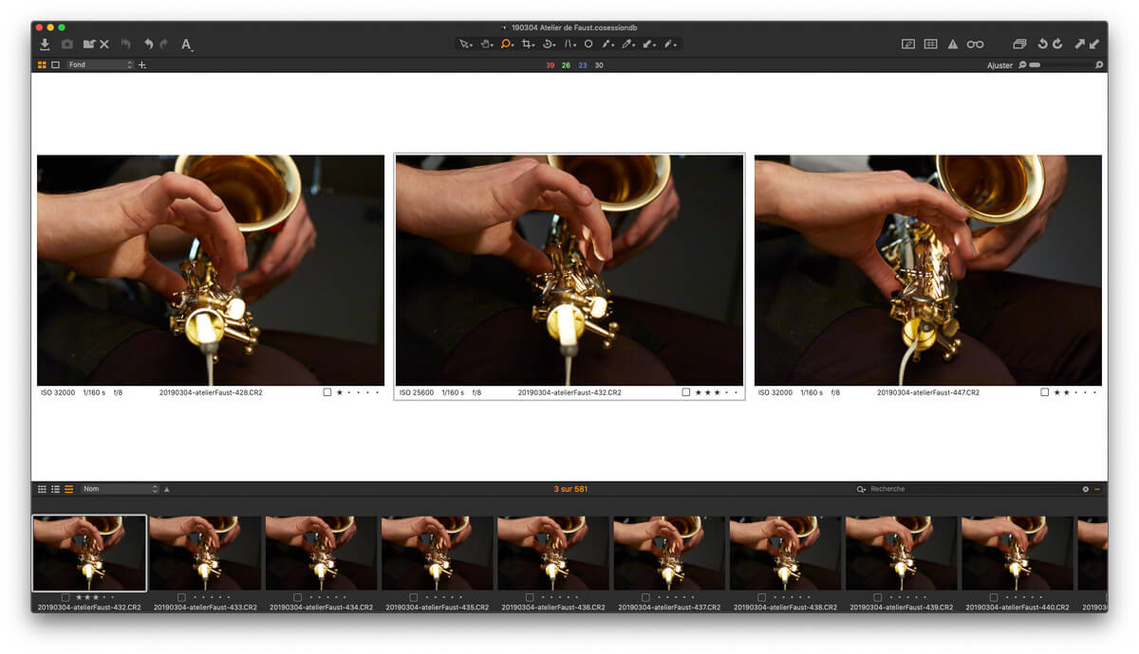Select browser thumbnail atelierFaust-437.CR2

(x=669, y=554)
